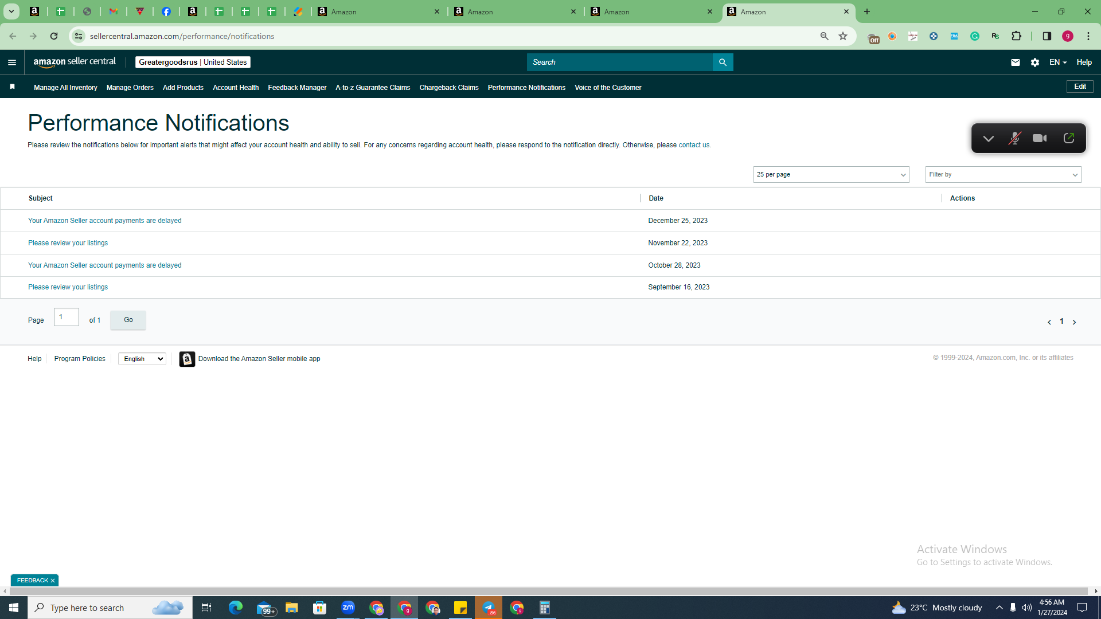Open the settings gear icon
Viewport: 1101px width, 619px height.
click(1035, 62)
